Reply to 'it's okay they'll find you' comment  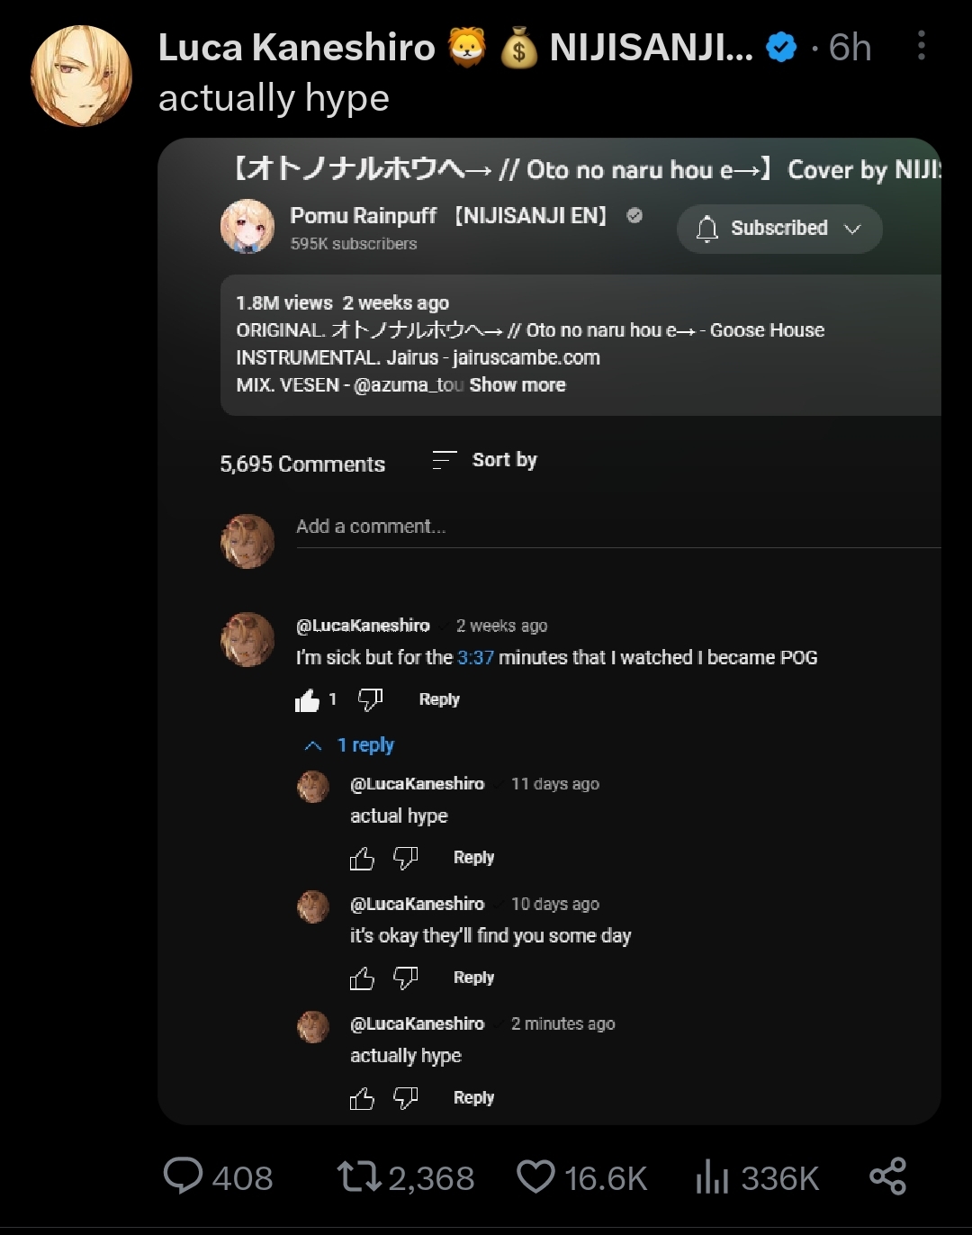[473, 978]
